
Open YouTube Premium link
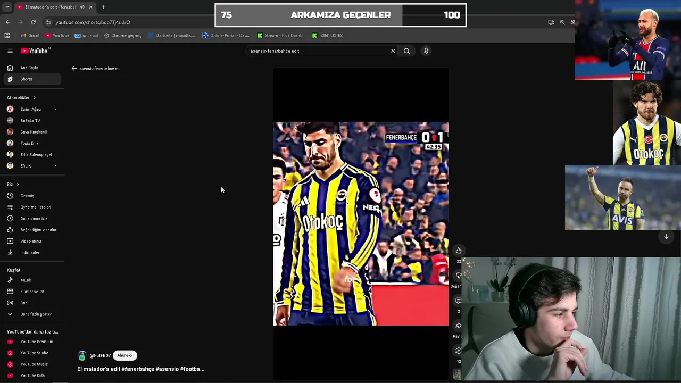coord(32,342)
